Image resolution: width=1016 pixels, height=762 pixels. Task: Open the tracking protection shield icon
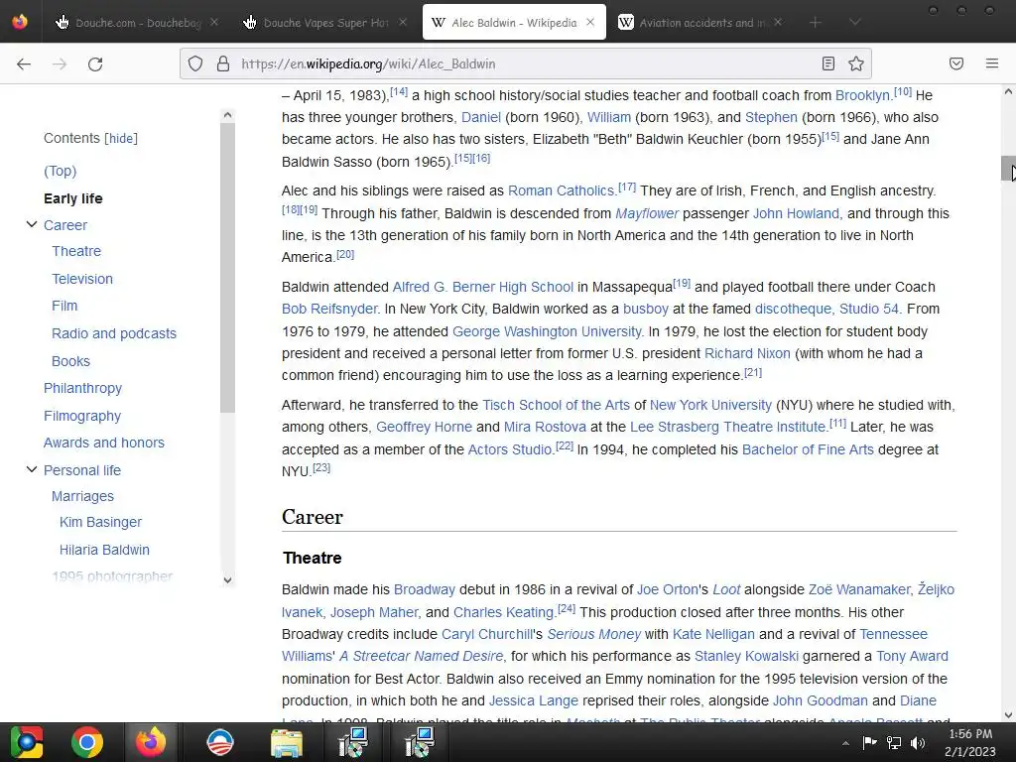coord(195,63)
